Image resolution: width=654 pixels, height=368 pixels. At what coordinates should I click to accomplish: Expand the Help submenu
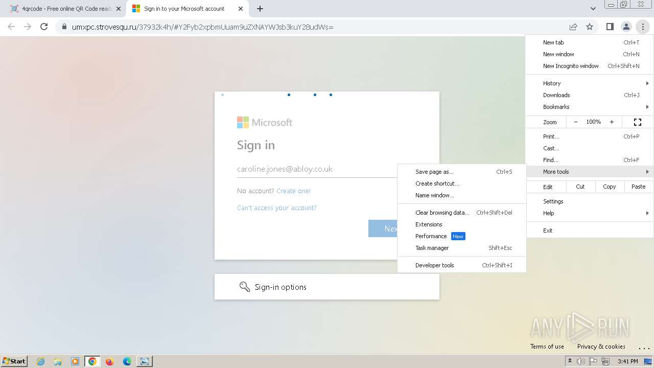pyautogui.click(x=590, y=213)
